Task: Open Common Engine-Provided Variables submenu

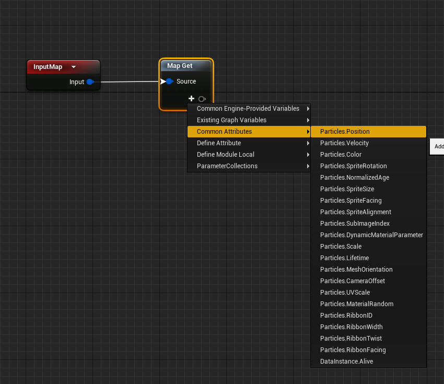Action: point(249,109)
